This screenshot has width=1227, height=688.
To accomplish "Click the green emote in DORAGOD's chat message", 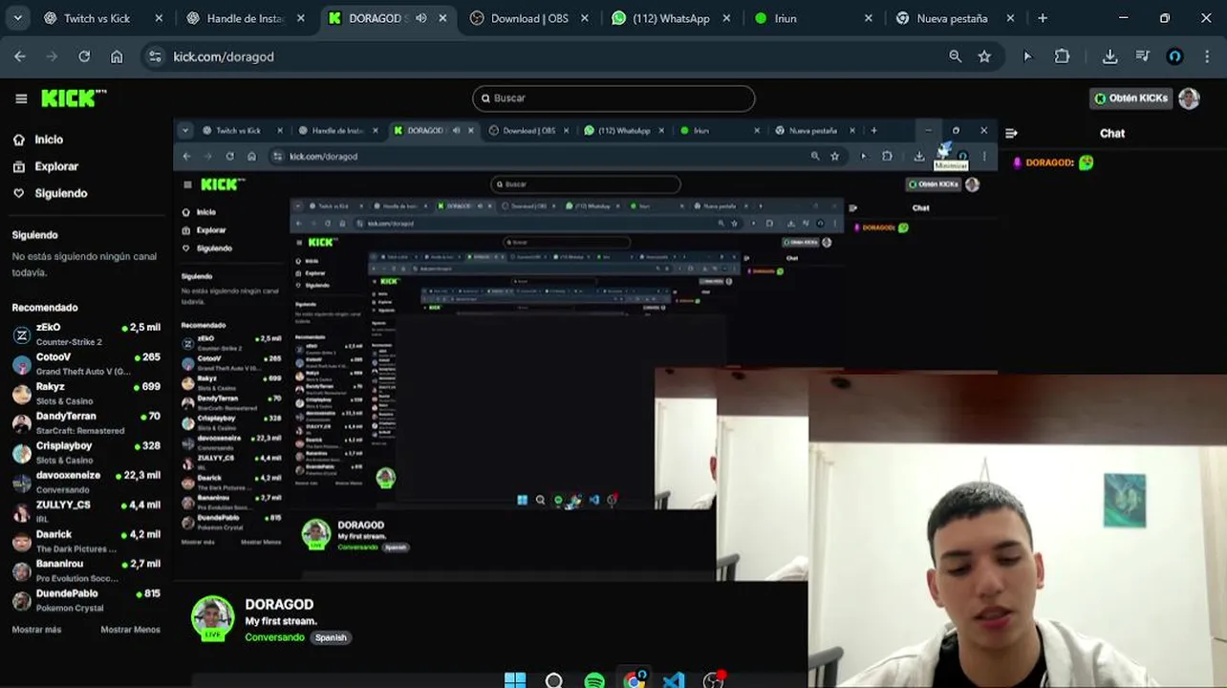I will pos(1086,162).
